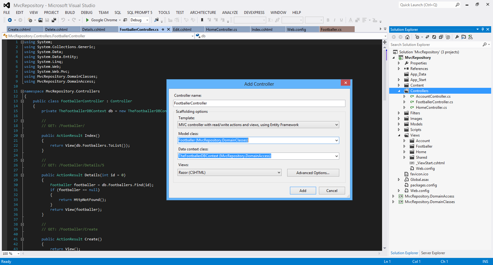
Task: Pin the FootballerController.cs tab
Action: [163, 30]
